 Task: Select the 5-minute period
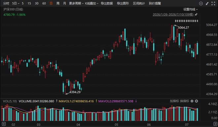pyautogui.click(x=23, y=4)
